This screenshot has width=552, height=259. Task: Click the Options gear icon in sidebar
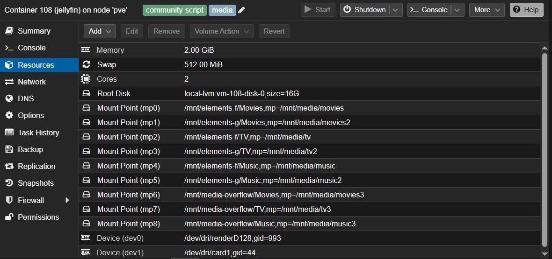coord(9,115)
